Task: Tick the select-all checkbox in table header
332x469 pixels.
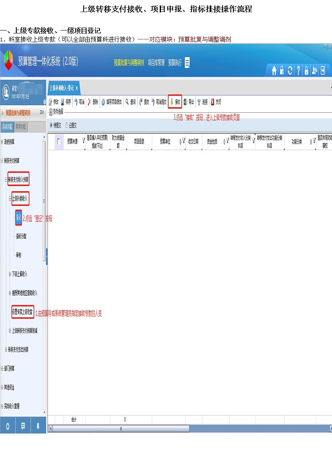Action: (x=59, y=142)
